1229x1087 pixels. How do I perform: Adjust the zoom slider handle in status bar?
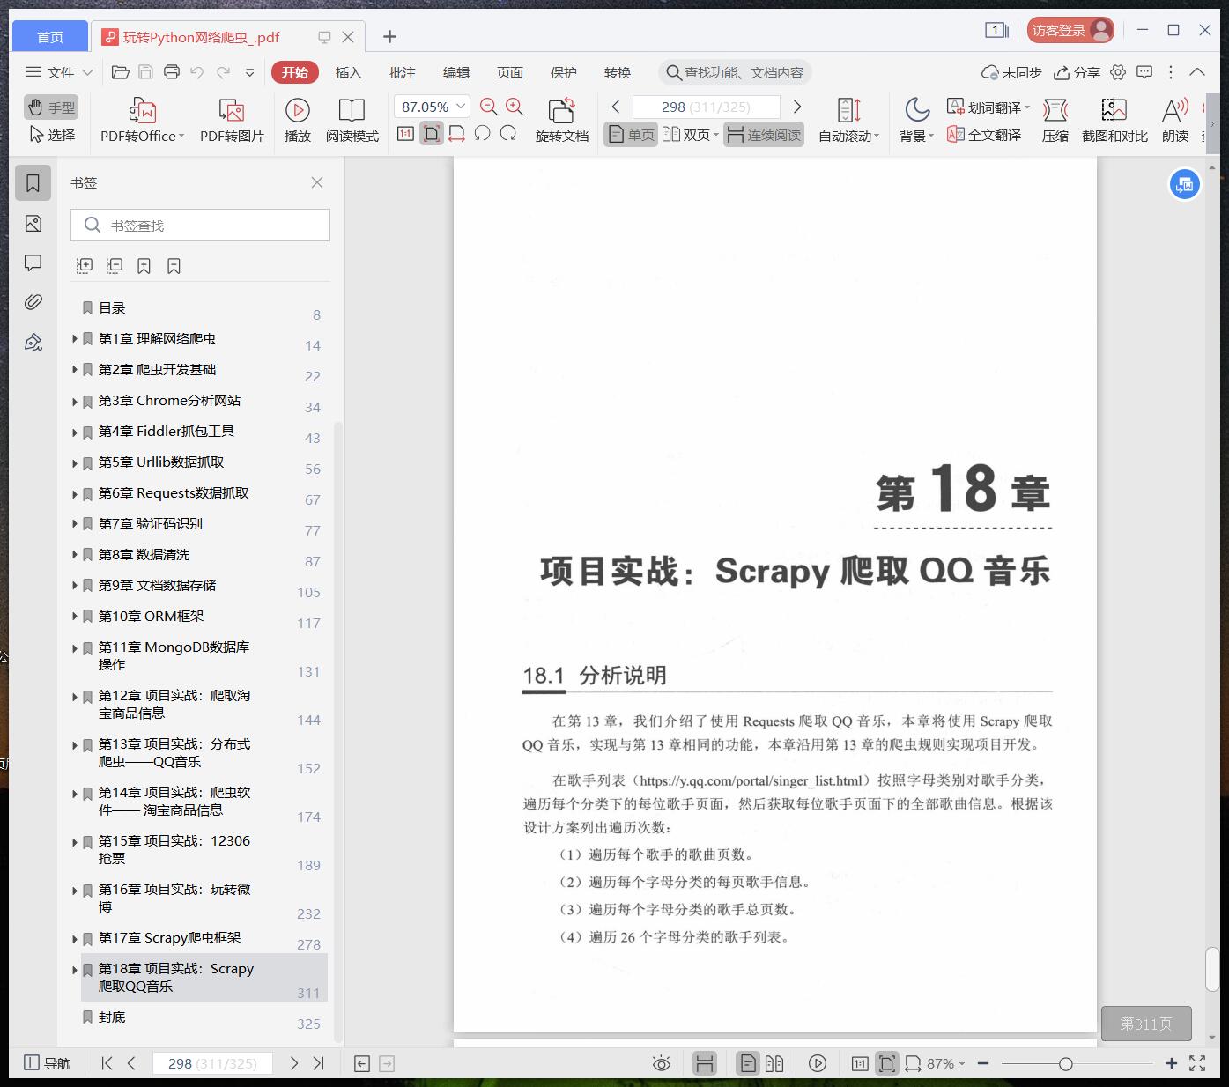(1066, 1063)
